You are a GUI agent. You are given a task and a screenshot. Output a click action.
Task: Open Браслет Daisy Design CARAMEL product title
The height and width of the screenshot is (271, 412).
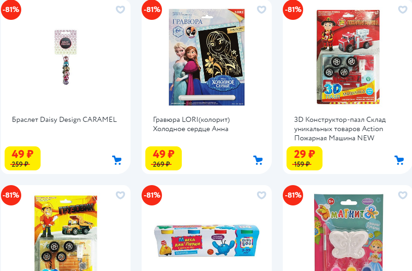pos(65,120)
